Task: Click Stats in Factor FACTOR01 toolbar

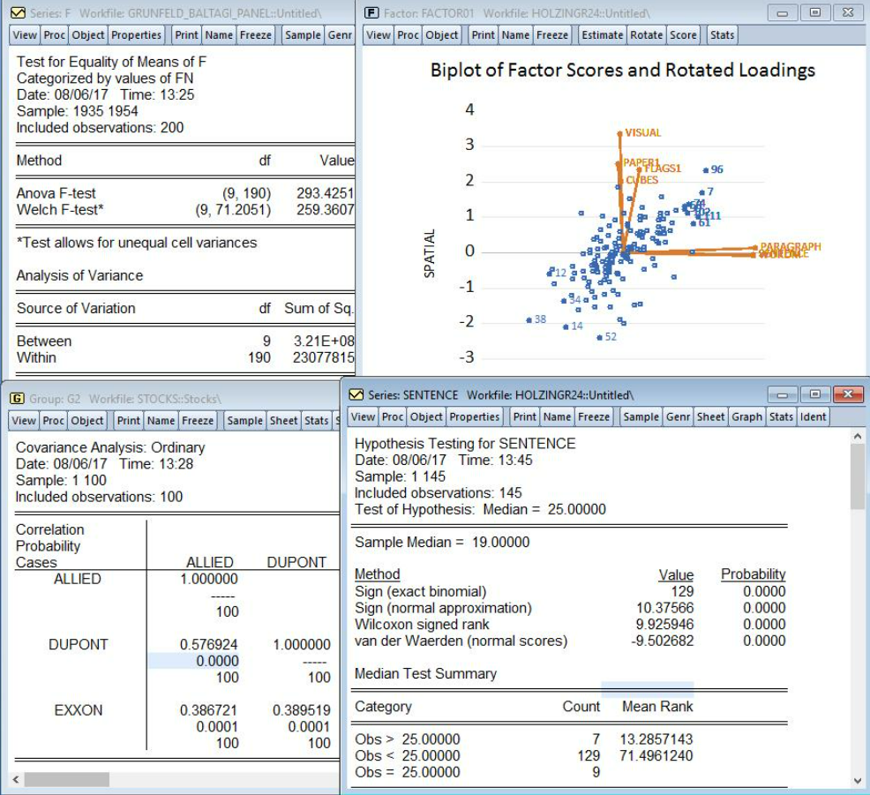Action: 722,35
